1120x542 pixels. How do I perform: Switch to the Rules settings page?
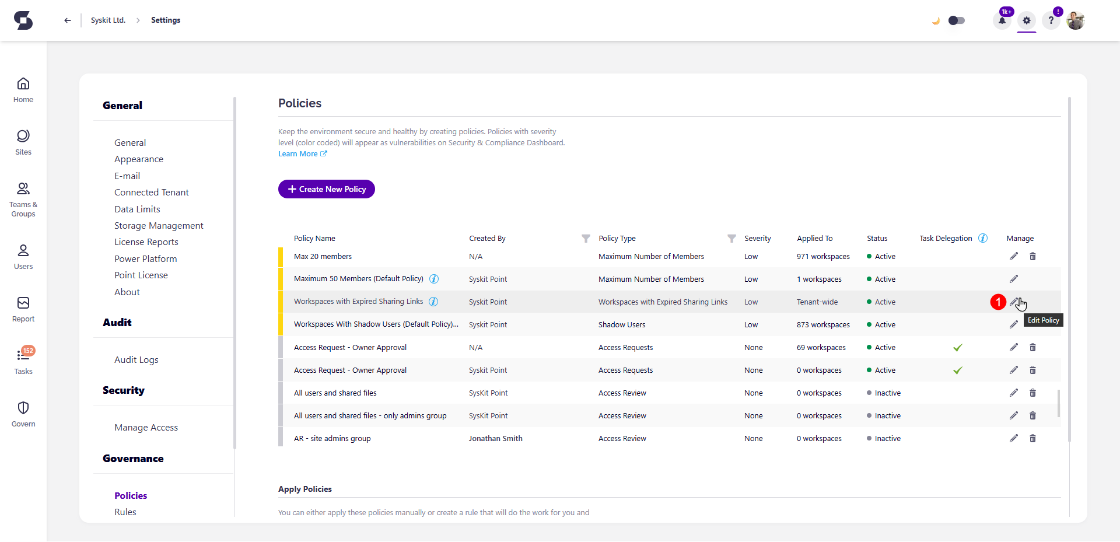pos(125,512)
